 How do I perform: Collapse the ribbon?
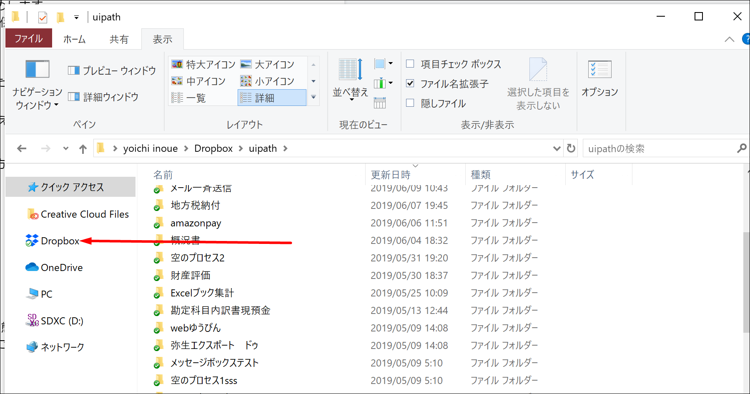729,39
